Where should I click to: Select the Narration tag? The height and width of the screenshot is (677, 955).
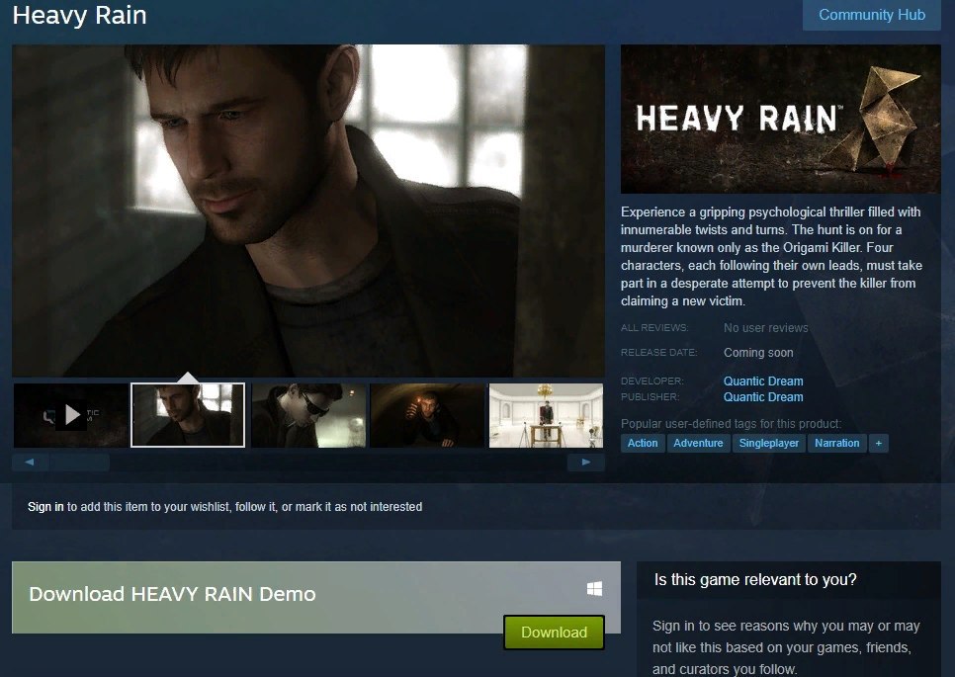pos(836,443)
